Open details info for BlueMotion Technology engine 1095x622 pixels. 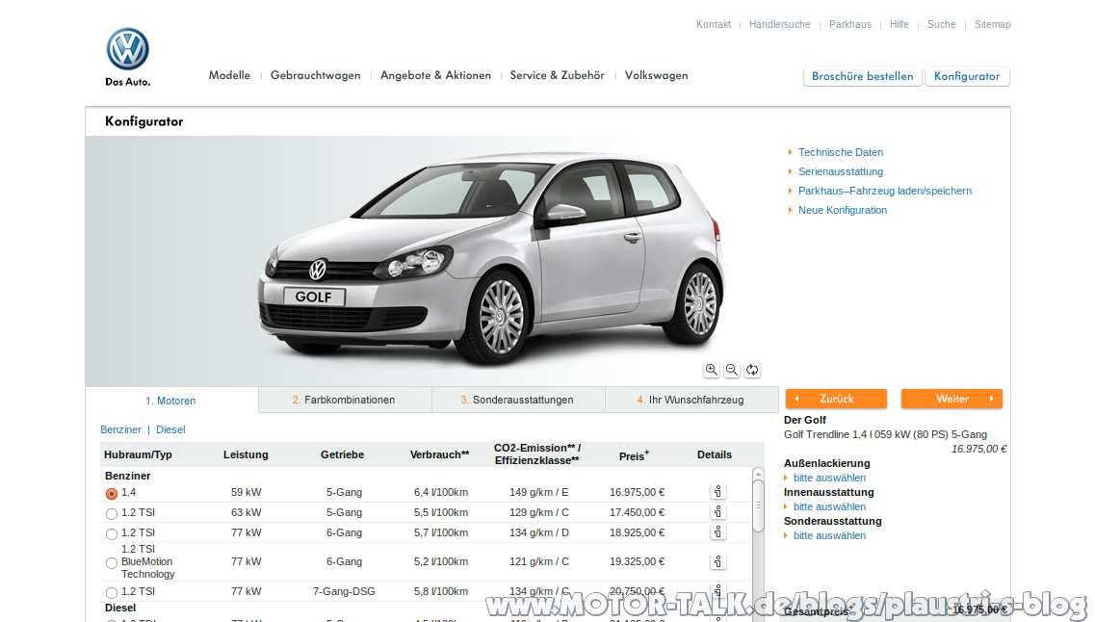717,561
